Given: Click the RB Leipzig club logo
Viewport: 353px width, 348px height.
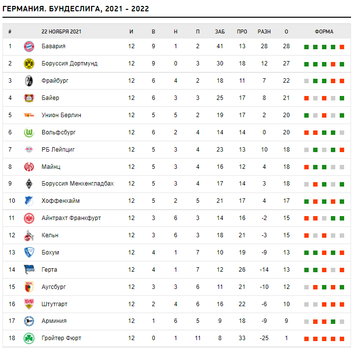Looking at the screenshot, I should 29,150.
